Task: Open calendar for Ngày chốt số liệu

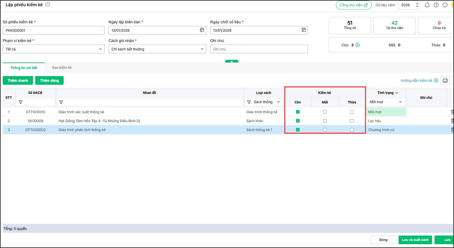Action: pos(303,30)
